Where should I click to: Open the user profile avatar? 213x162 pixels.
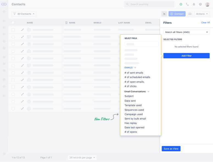(x=207, y=4)
